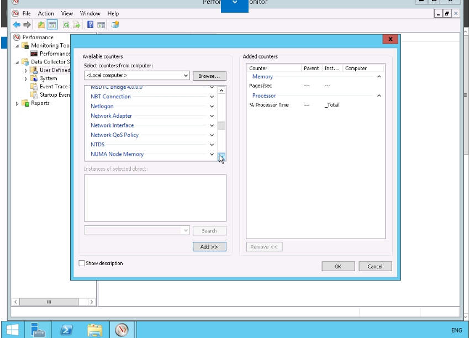The height and width of the screenshot is (338, 470).
Task: Expand the Network Adapter counter group
Action: point(212,116)
